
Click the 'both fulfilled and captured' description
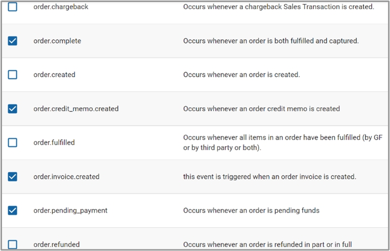[x=271, y=41]
